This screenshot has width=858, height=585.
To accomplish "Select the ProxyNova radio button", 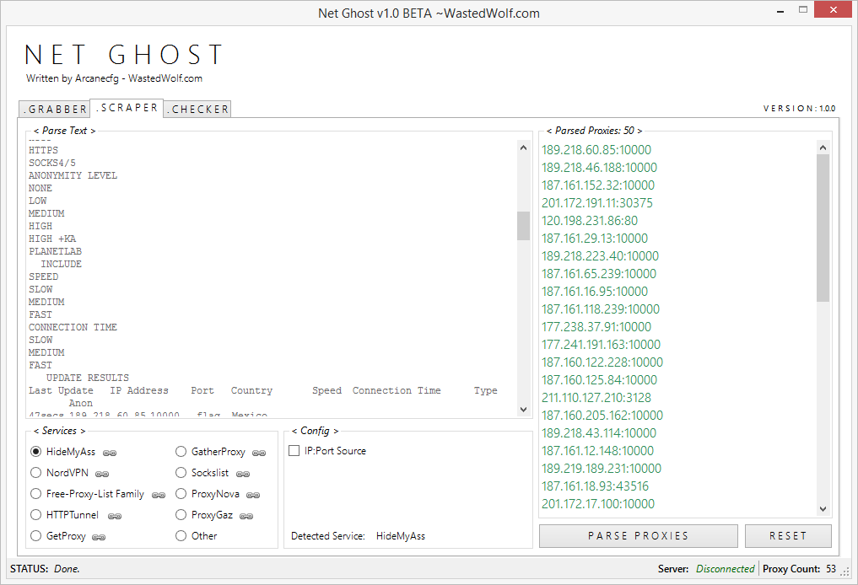I will pyautogui.click(x=181, y=494).
